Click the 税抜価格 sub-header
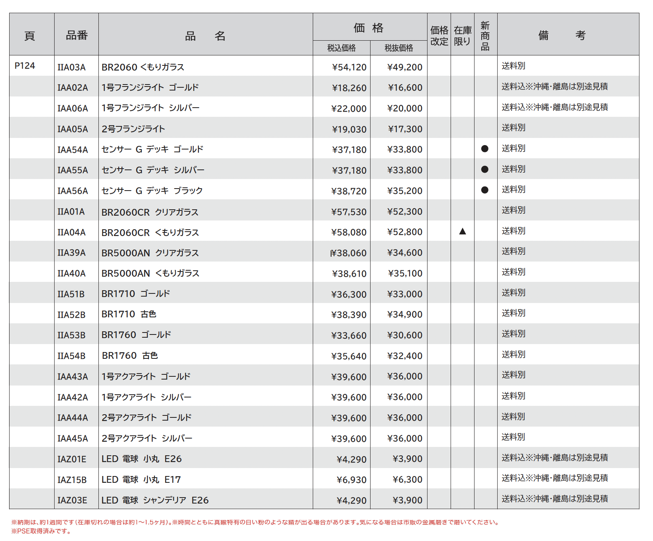 coord(398,48)
